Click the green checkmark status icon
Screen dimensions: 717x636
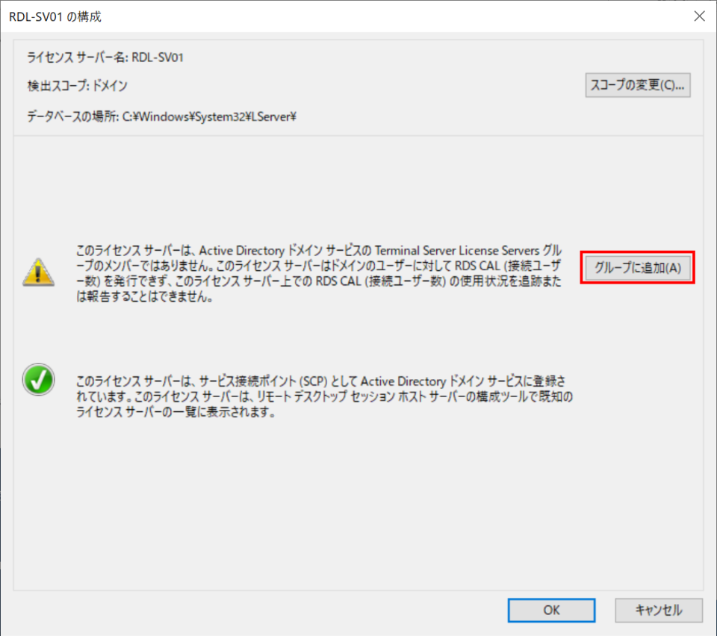[x=38, y=380]
